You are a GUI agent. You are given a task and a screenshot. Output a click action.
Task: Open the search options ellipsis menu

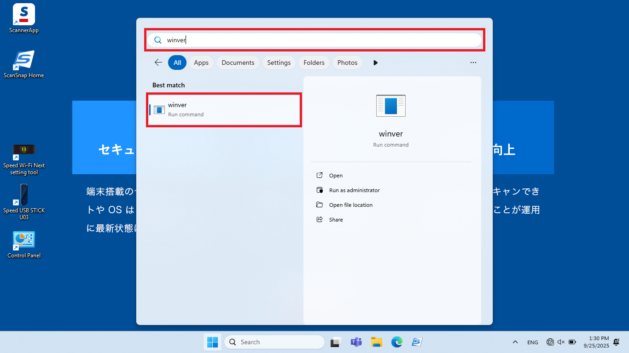[x=473, y=63]
